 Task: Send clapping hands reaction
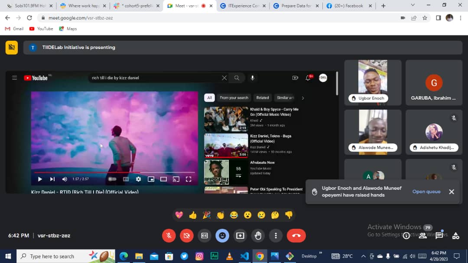pos(220,215)
